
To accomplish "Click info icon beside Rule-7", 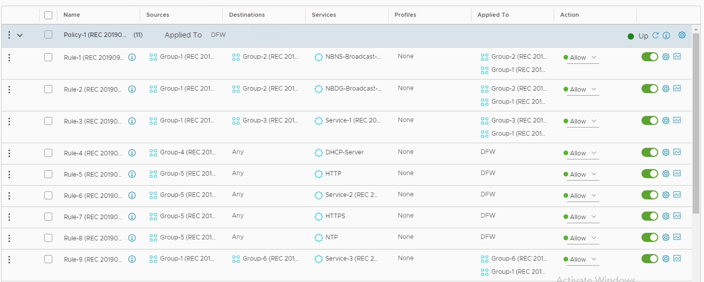I will [132, 217].
